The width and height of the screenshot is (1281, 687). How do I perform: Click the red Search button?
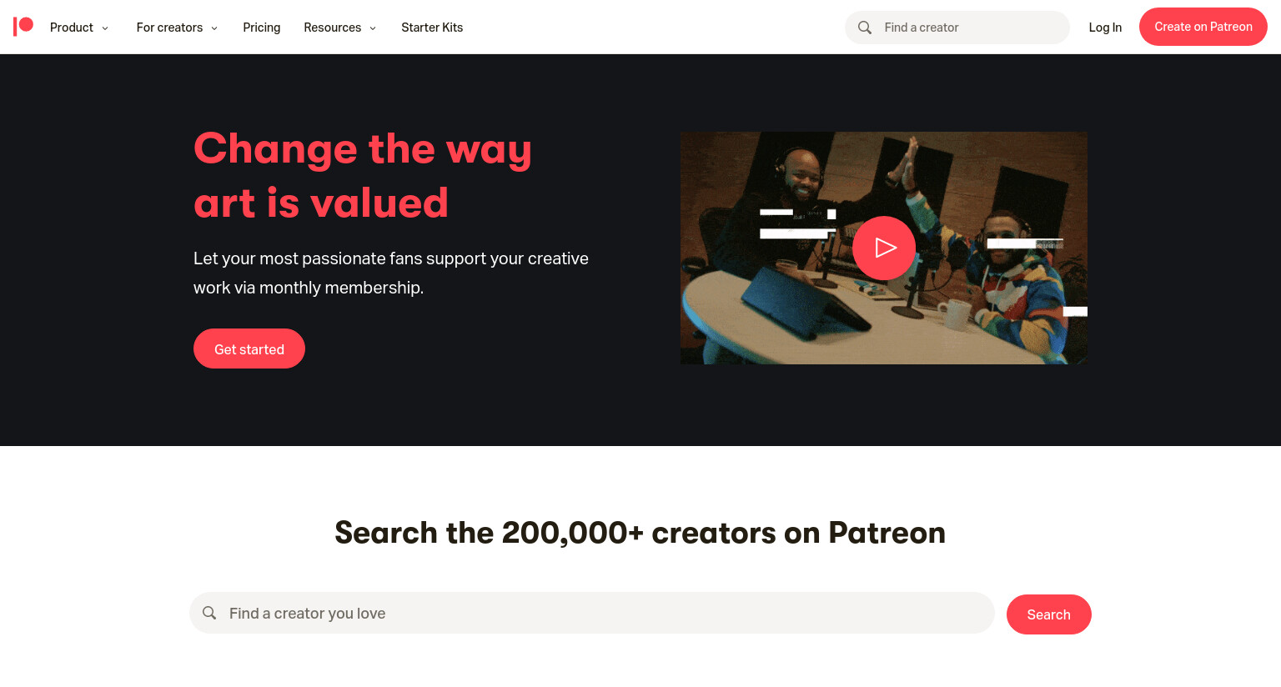click(x=1049, y=614)
